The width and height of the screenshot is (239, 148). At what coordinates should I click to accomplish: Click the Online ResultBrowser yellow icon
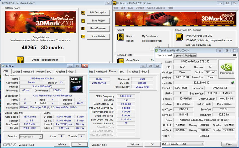(20, 60)
